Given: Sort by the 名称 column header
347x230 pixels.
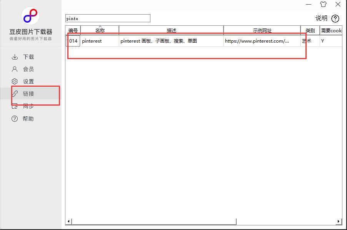Looking at the screenshot, I should tap(100, 30).
